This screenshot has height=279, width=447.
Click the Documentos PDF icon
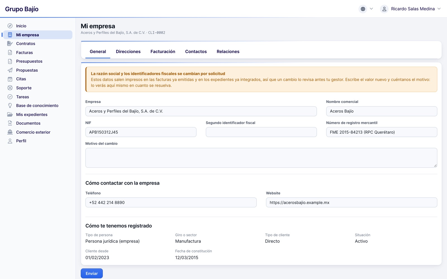pyautogui.click(x=10, y=123)
